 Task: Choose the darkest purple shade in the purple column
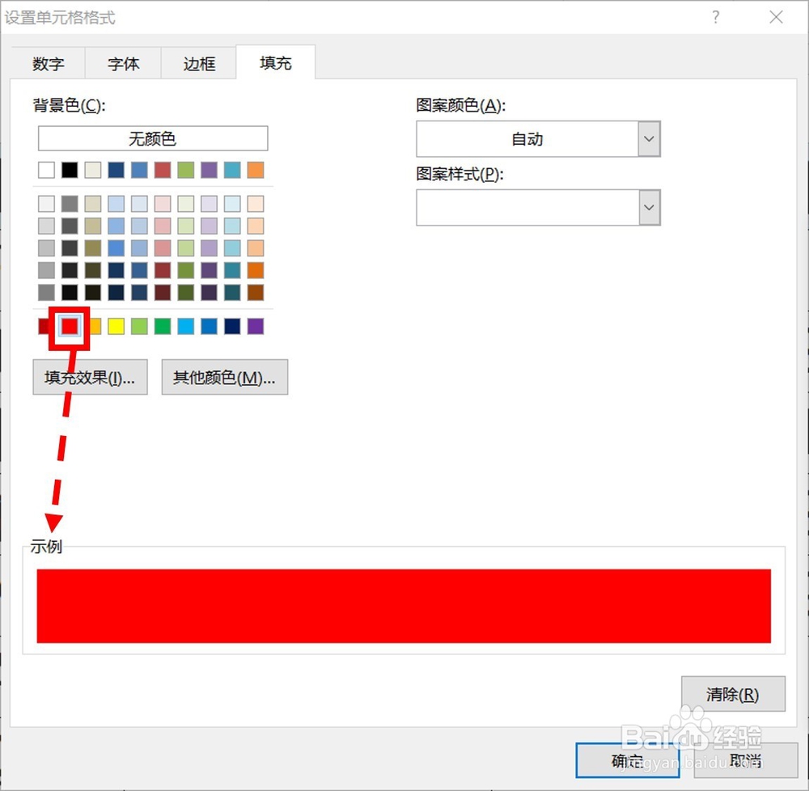209,292
